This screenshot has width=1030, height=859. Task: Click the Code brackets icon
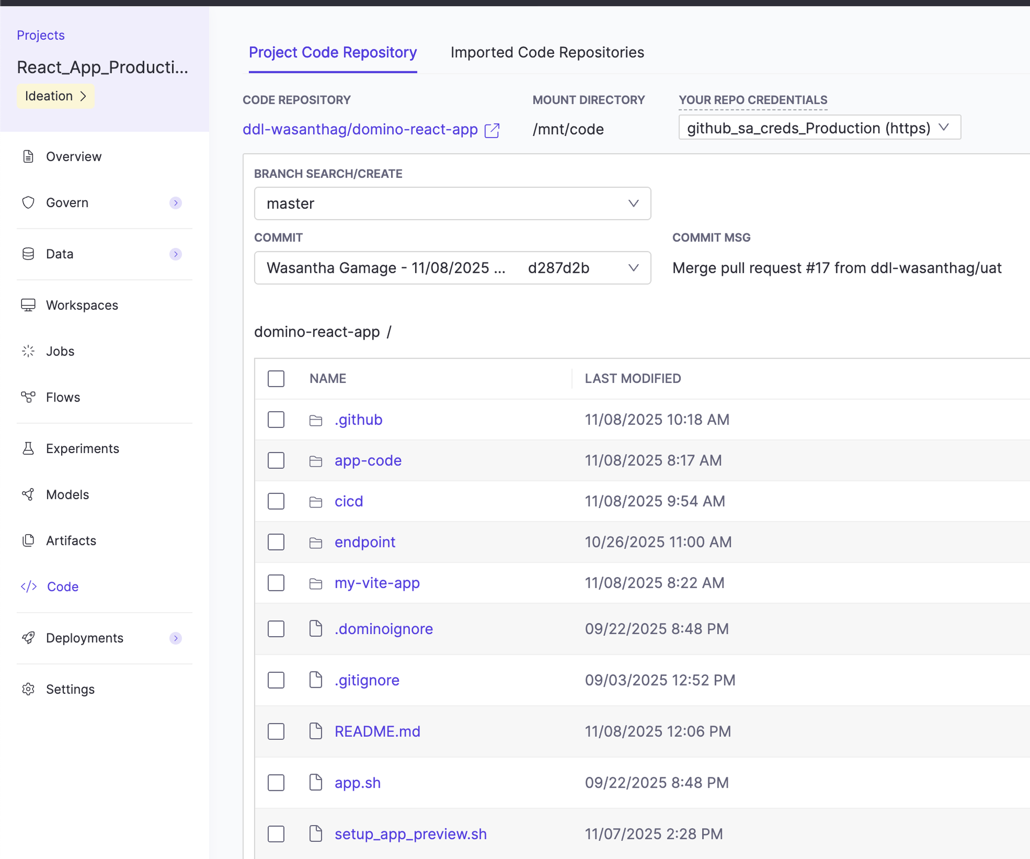[x=29, y=586]
